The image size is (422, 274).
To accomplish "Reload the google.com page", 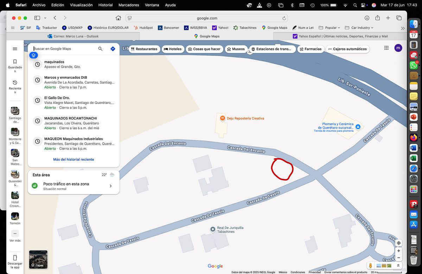I will [284, 18].
